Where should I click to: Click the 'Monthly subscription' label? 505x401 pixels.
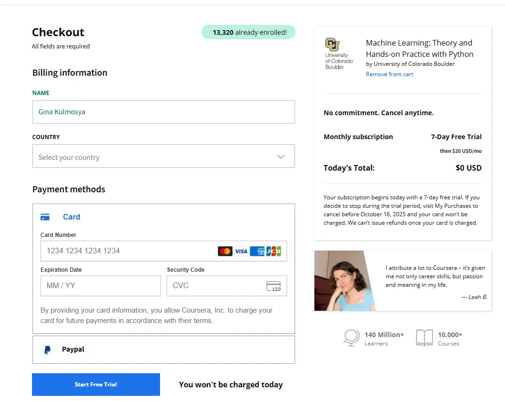coord(358,137)
